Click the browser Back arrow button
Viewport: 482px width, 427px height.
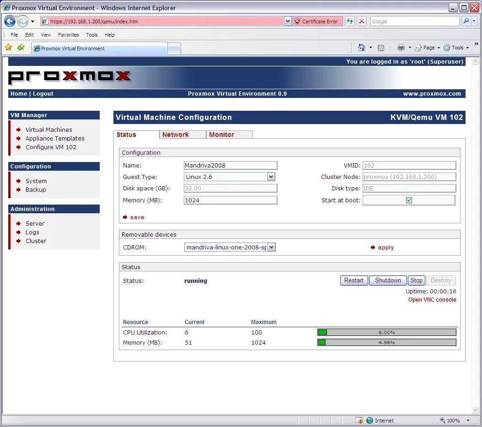click(x=10, y=21)
